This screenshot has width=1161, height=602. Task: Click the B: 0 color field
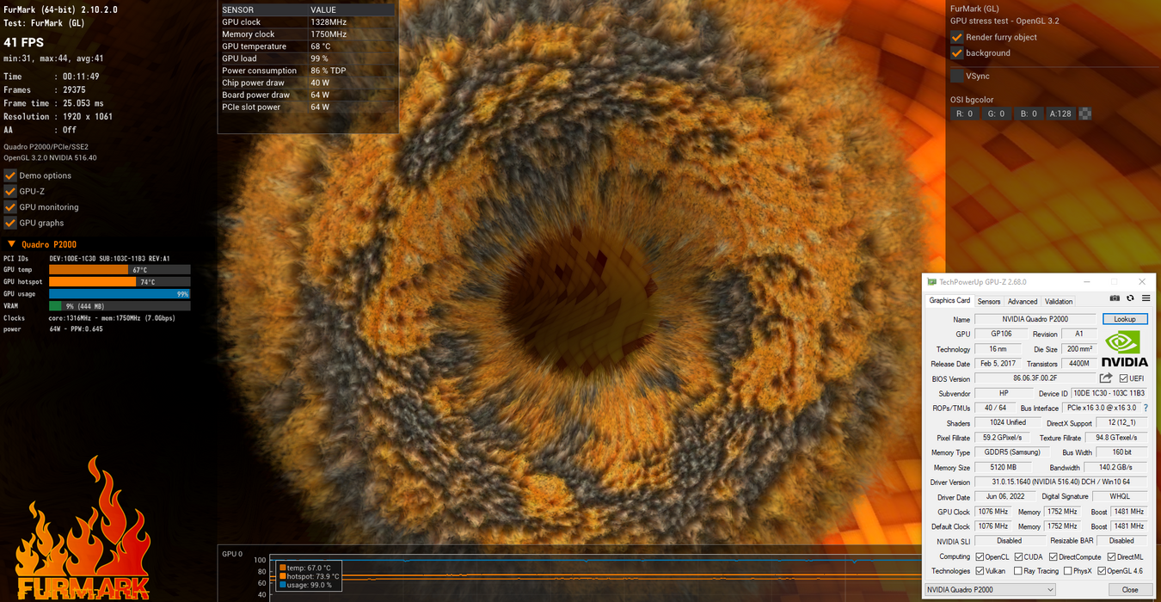click(1029, 114)
